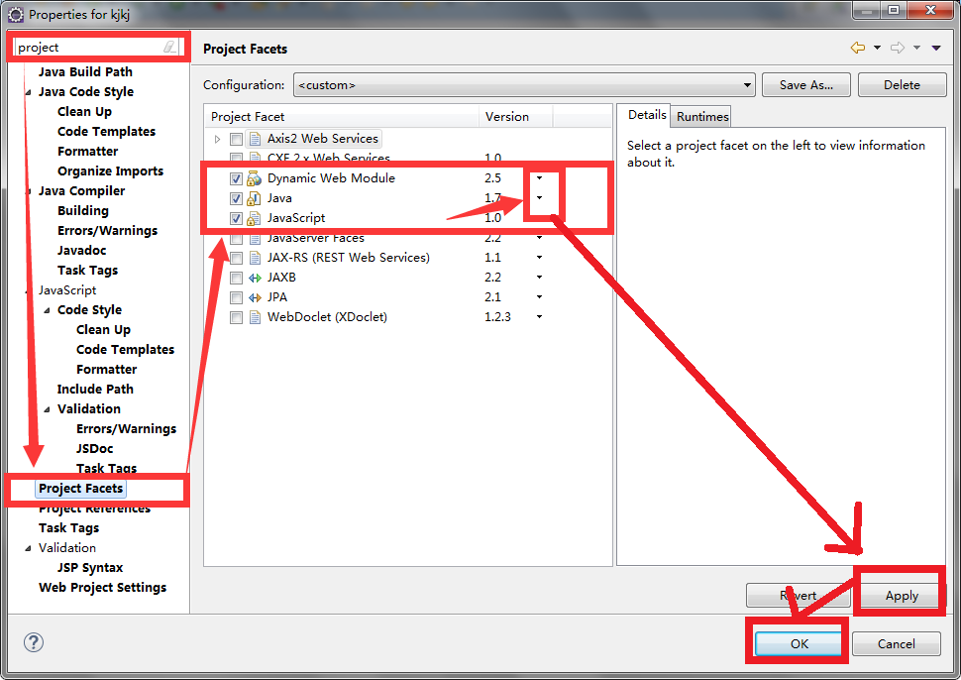
Task: Click the help question mark icon
Action: (x=34, y=642)
